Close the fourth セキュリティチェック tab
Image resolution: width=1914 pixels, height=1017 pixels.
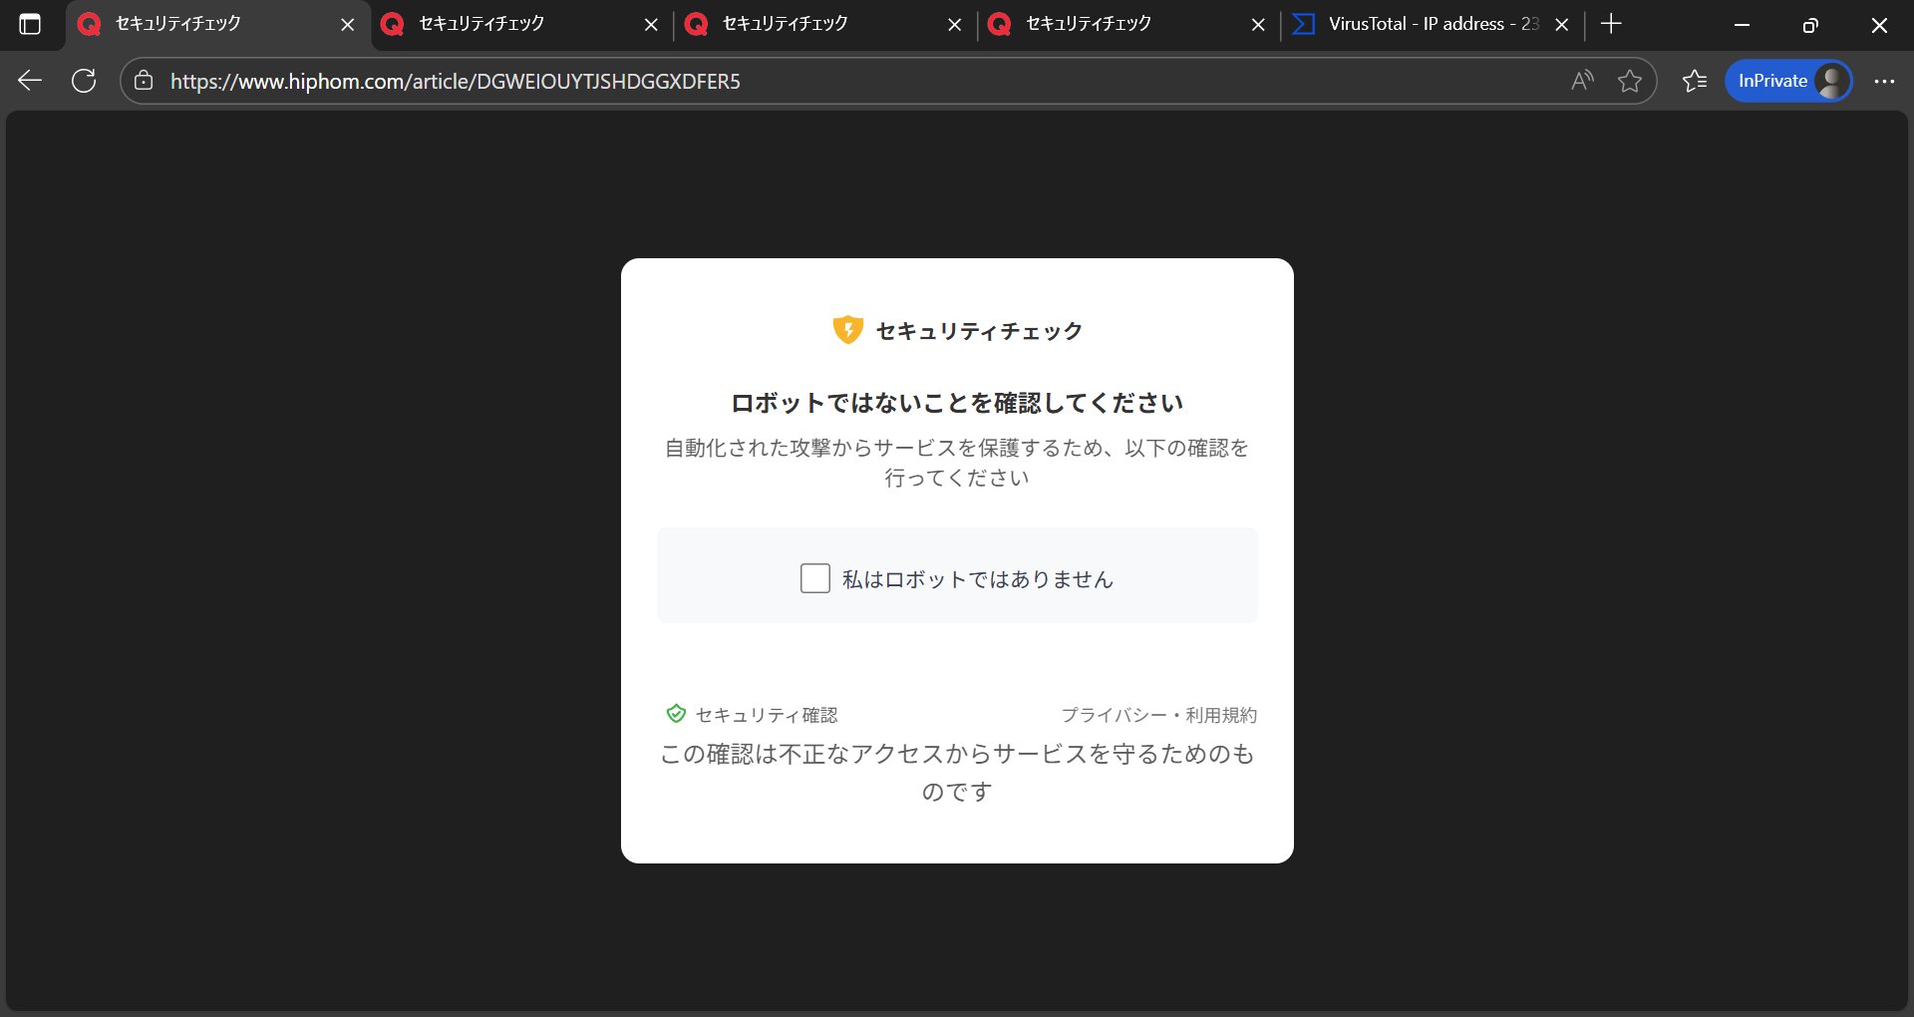[1258, 24]
